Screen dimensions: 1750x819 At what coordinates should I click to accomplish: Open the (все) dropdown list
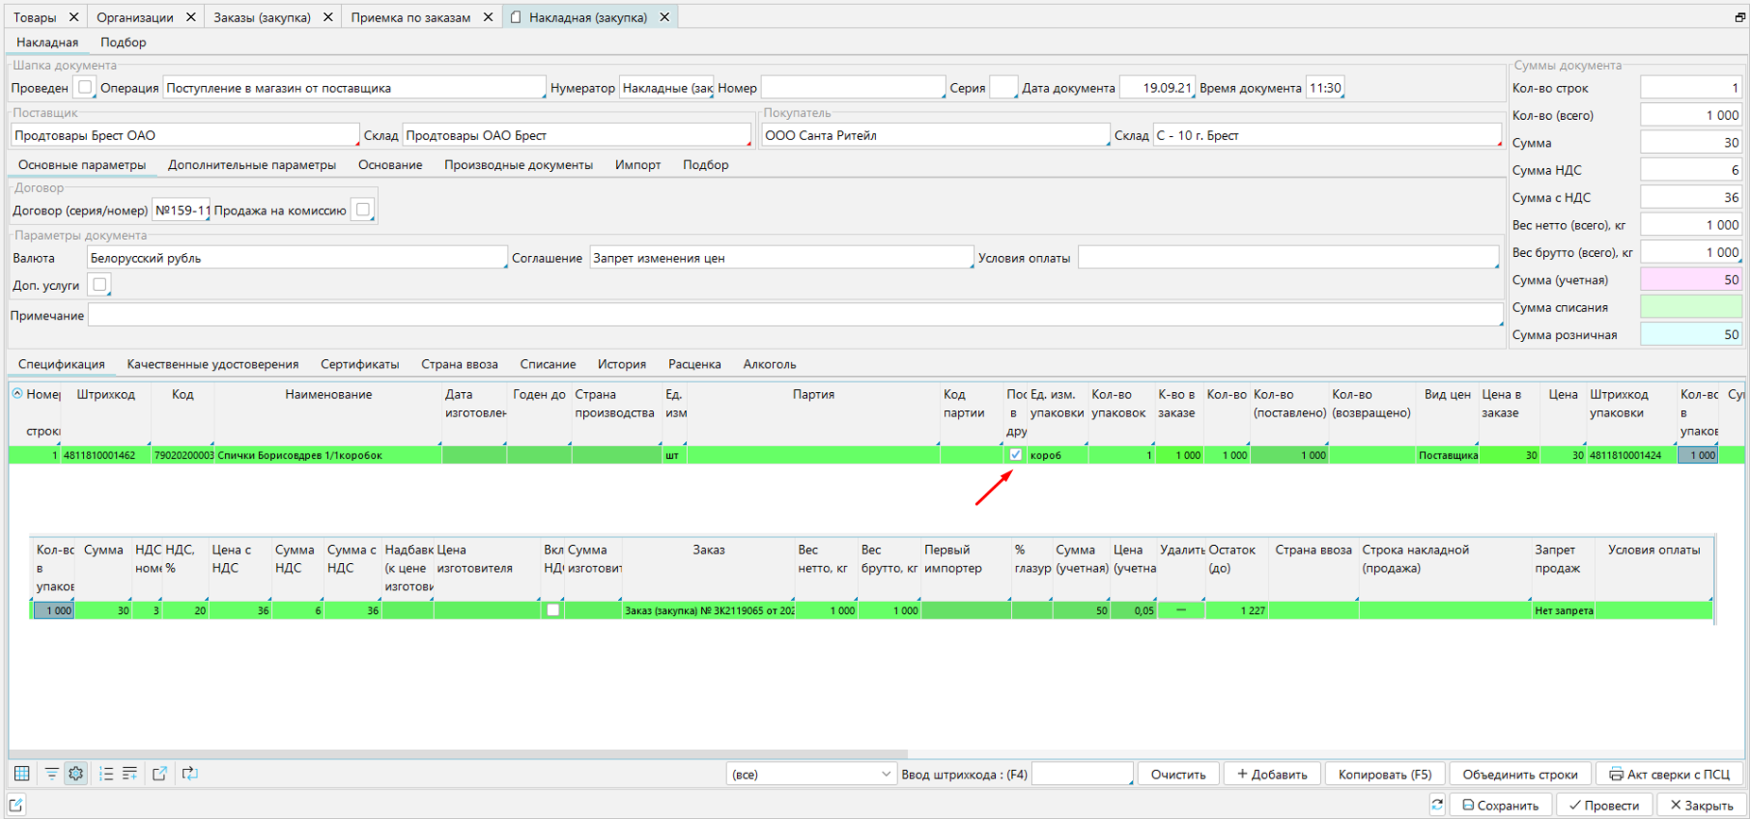point(811,775)
